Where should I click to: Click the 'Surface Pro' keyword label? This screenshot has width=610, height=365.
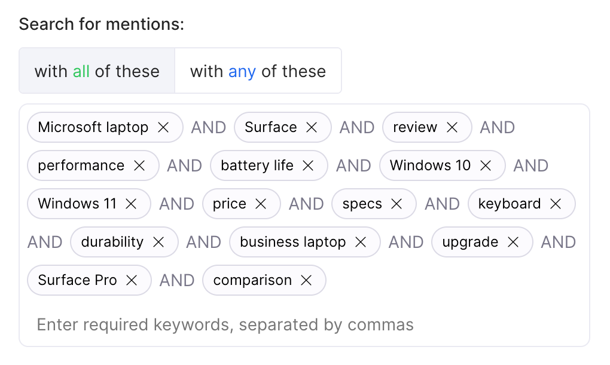click(x=77, y=280)
